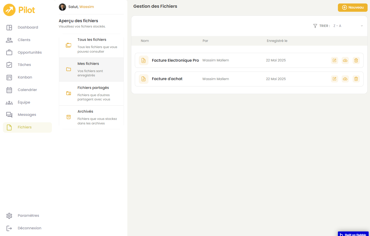370x236 pixels.
Task: Click the Nouveau button
Action: 352,7
